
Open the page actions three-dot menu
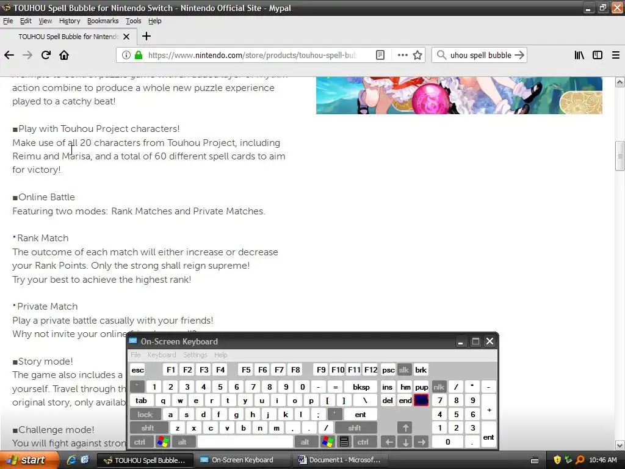[403, 55]
